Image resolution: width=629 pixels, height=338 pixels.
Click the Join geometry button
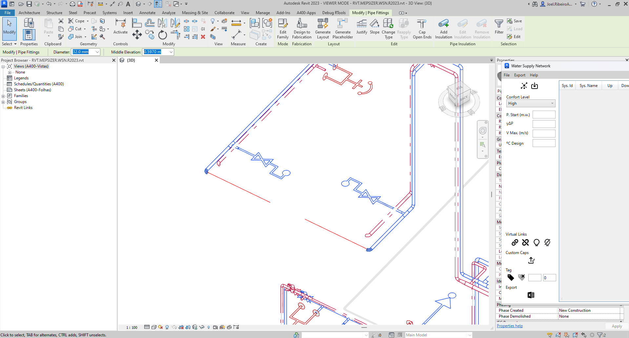pyautogui.click(x=77, y=37)
